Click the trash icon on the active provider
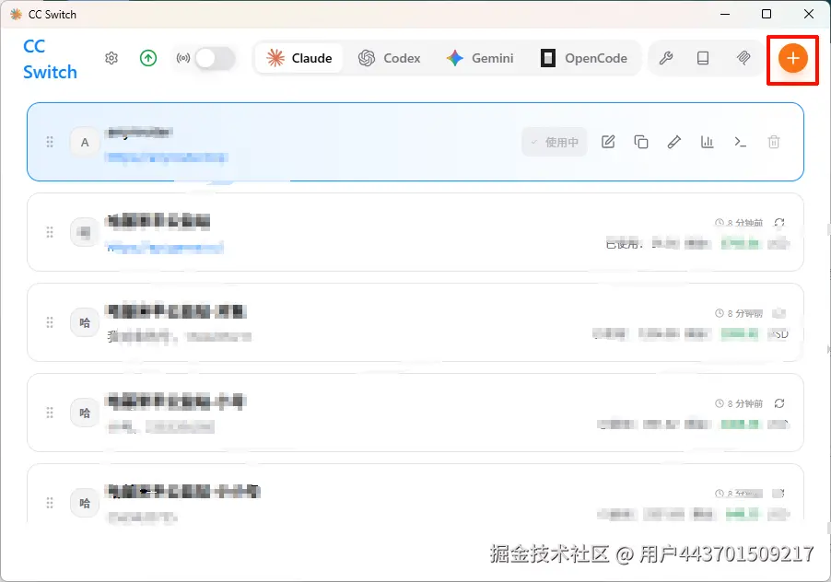 (774, 142)
